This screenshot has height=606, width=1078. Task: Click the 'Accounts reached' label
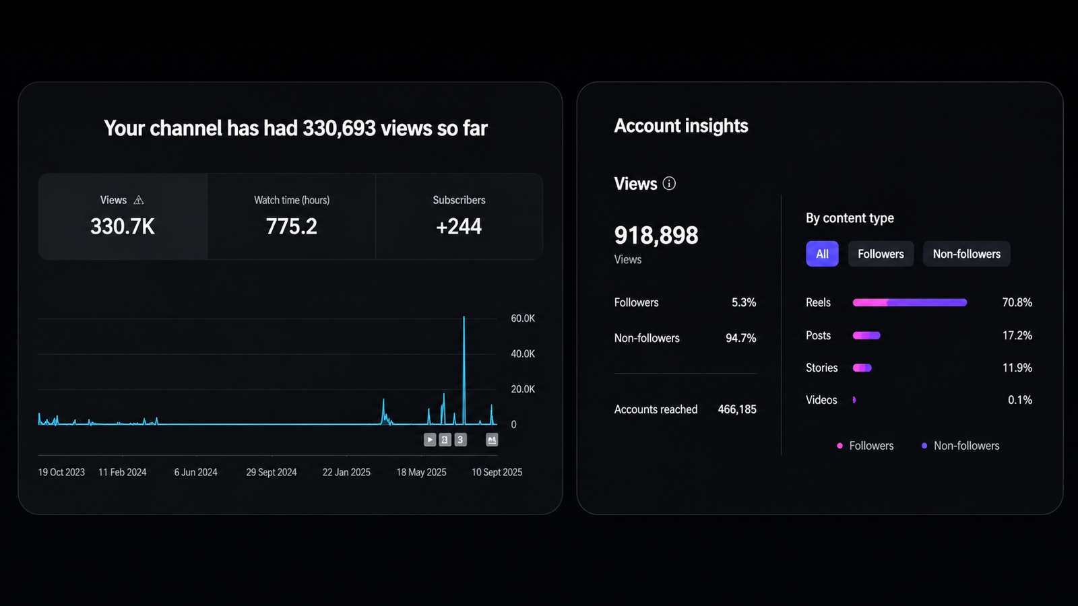coord(656,409)
